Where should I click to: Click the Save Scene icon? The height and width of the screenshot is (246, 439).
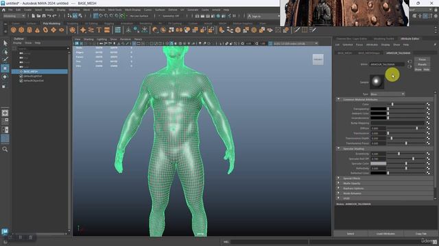point(44,16)
